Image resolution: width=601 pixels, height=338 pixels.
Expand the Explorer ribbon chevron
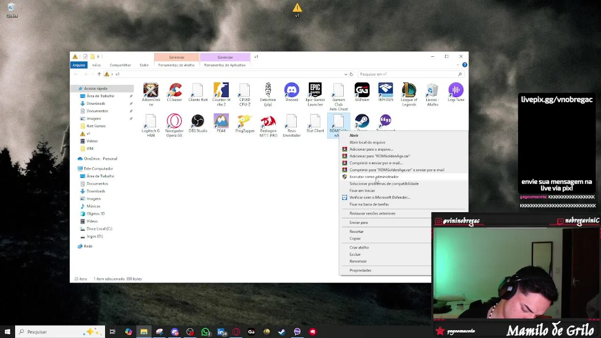(x=458, y=65)
